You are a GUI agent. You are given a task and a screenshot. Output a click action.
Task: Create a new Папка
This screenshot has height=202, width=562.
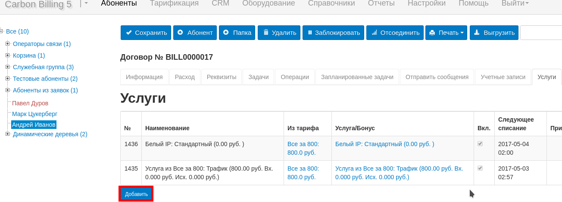click(x=237, y=33)
